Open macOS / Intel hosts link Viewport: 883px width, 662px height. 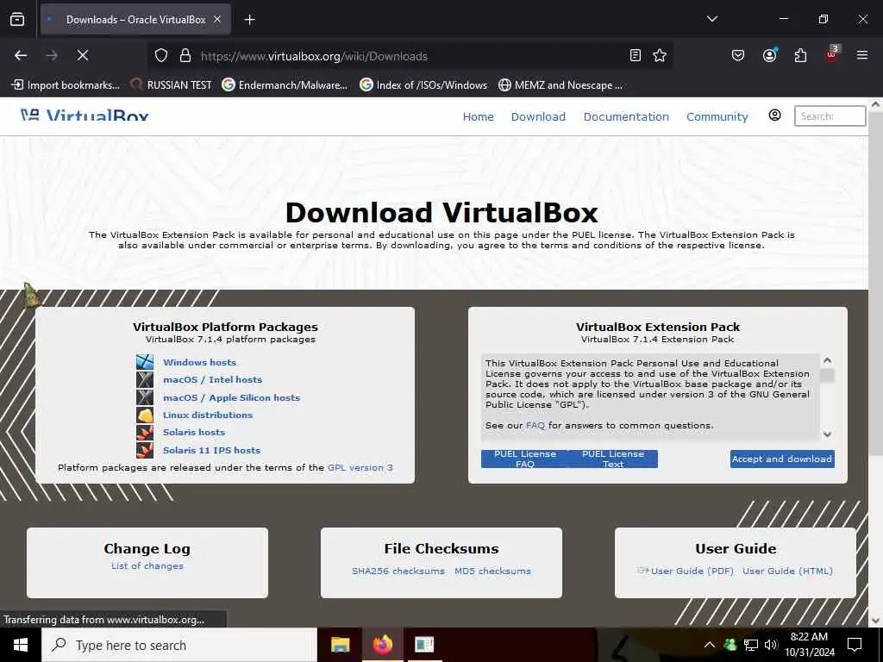coord(212,380)
